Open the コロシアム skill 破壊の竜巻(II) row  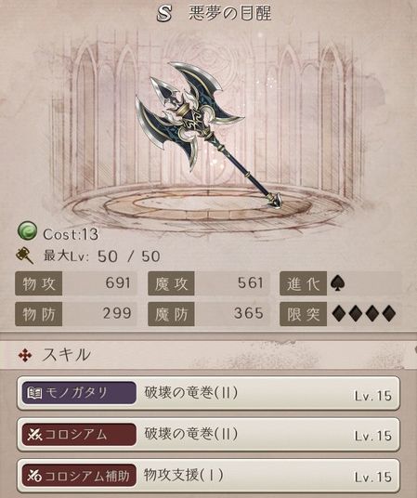pos(208,434)
